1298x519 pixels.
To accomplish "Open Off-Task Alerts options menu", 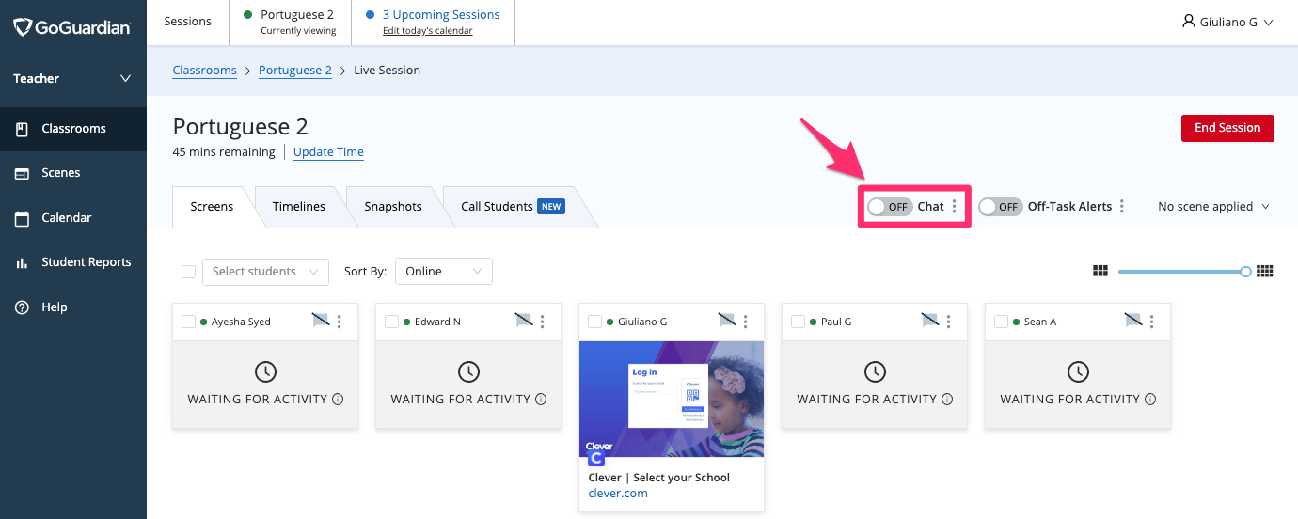I will tap(1122, 207).
